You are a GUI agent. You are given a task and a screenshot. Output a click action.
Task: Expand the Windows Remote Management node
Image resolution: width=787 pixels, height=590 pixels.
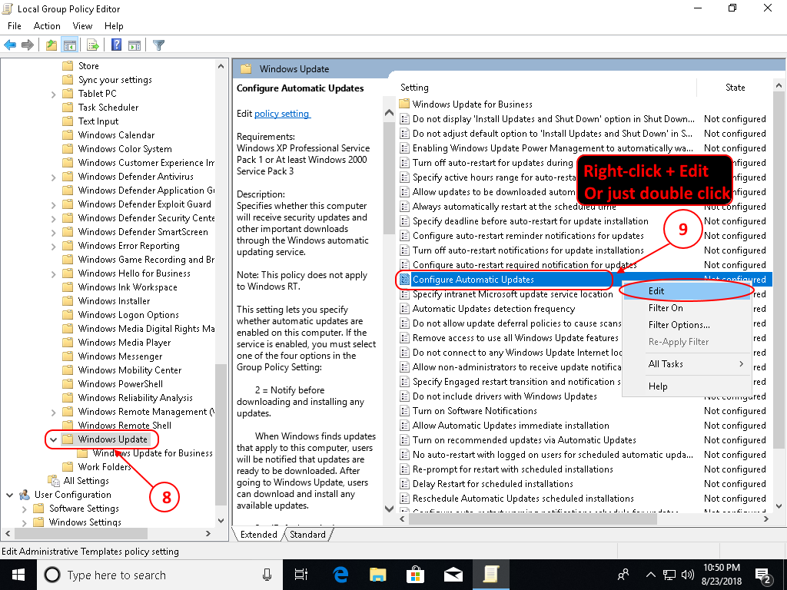tap(53, 413)
